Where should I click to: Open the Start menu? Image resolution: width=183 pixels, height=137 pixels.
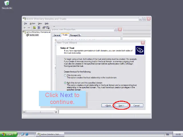point(9,134)
